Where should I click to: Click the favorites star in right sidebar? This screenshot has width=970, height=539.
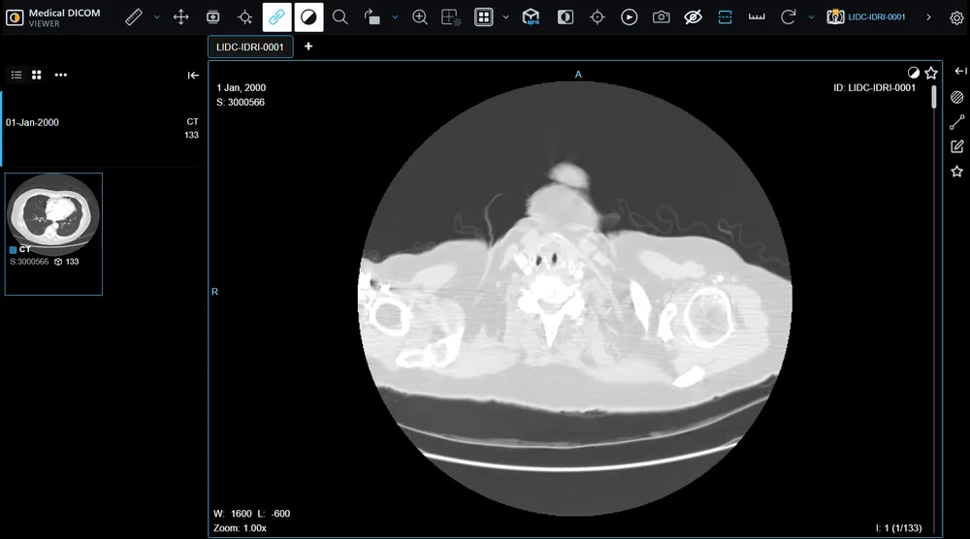click(957, 172)
